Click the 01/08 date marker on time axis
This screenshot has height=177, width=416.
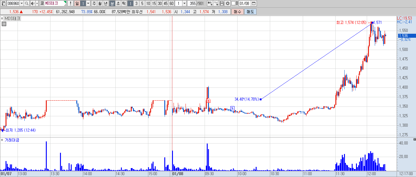click(x=178, y=174)
